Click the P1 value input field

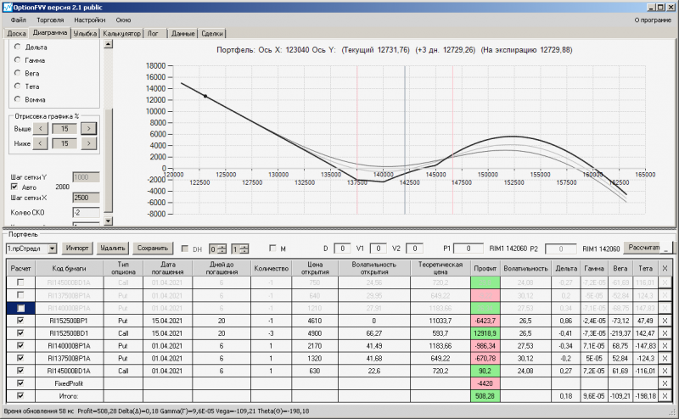pos(469,249)
